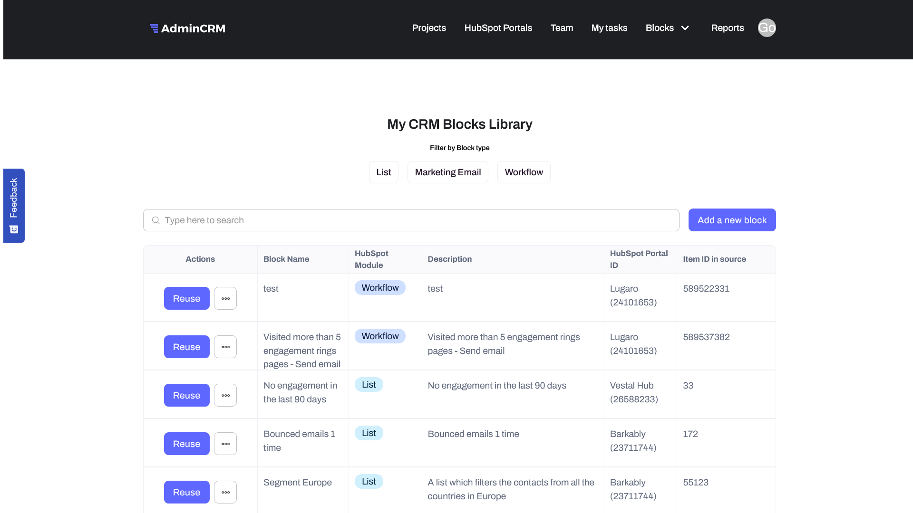
Task: Toggle the List block type filter
Action: (x=383, y=172)
